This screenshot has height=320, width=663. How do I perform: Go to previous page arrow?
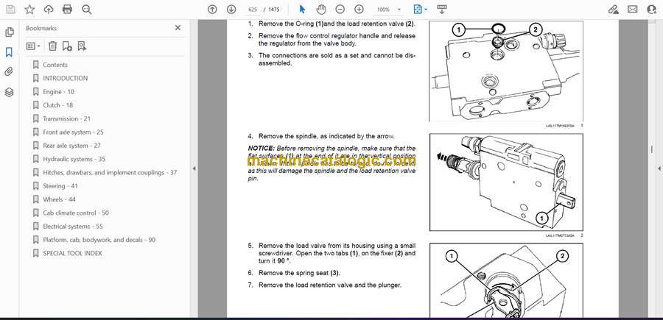pyautogui.click(x=212, y=10)
